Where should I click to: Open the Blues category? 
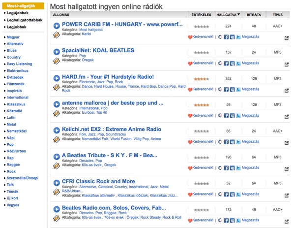pos(11,50)
